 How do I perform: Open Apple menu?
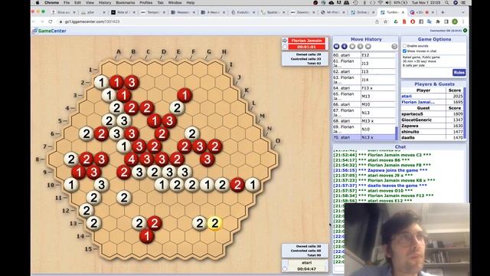(38, 2)
